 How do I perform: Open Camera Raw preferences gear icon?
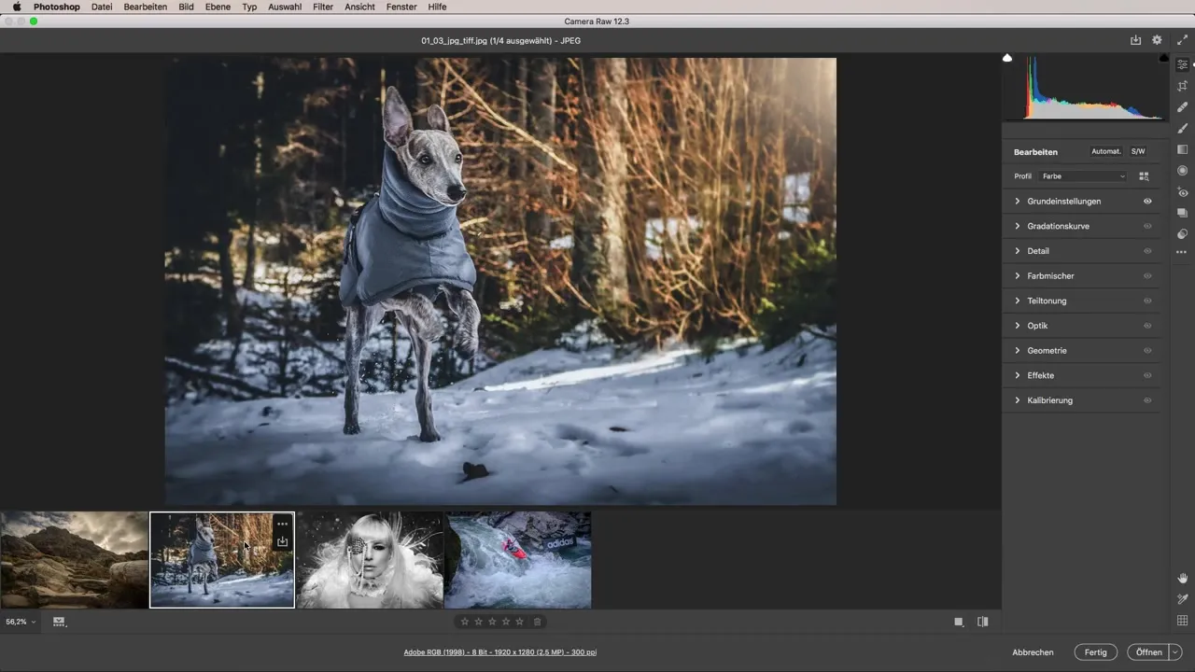tap(1157, 40)
